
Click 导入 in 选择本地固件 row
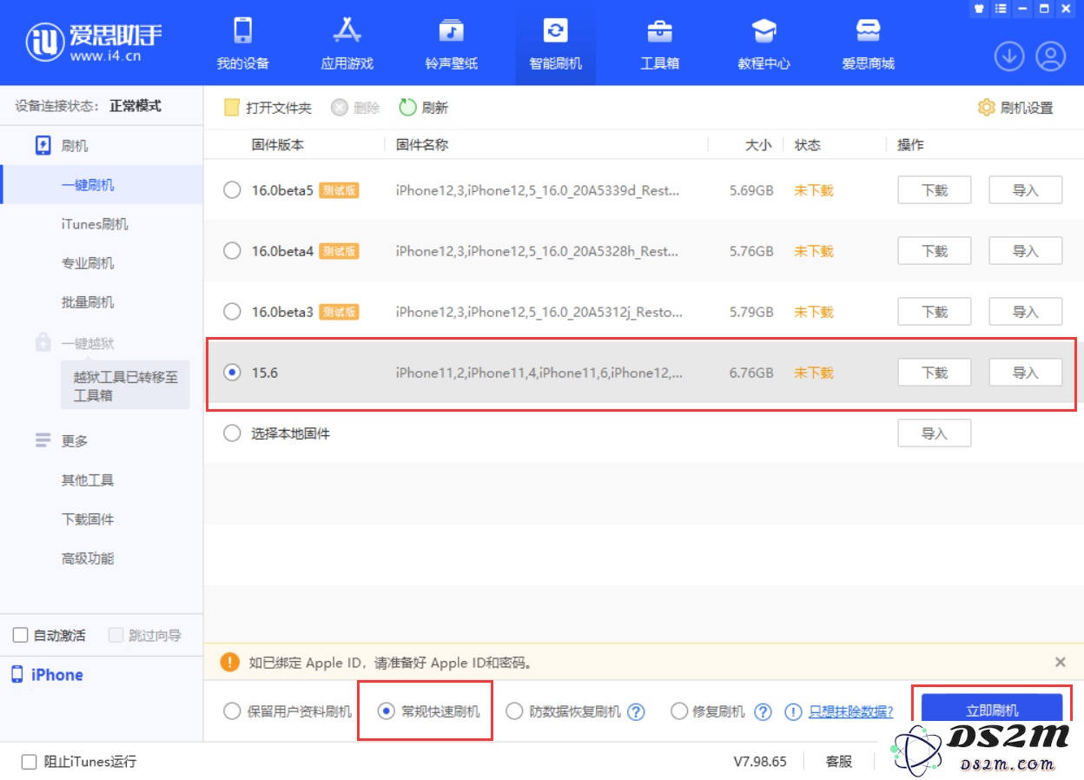[x=934, y=433]
